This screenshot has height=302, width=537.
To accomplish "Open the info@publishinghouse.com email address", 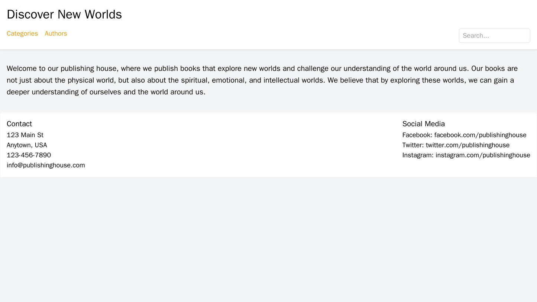I will click(x=46, y=165).
